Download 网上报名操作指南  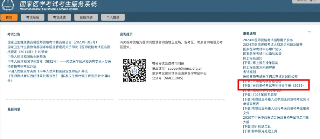pos(260,63)
